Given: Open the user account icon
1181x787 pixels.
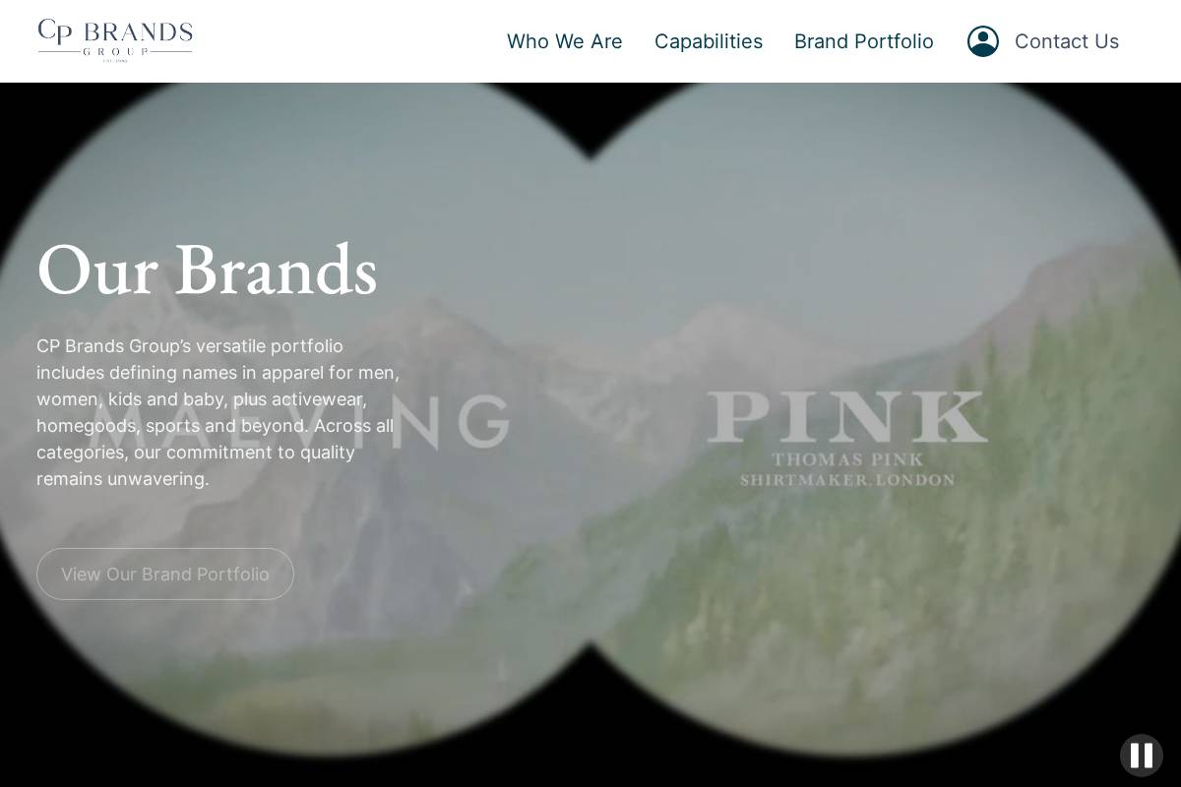Looking at the screenshot, I should [983, 41].
